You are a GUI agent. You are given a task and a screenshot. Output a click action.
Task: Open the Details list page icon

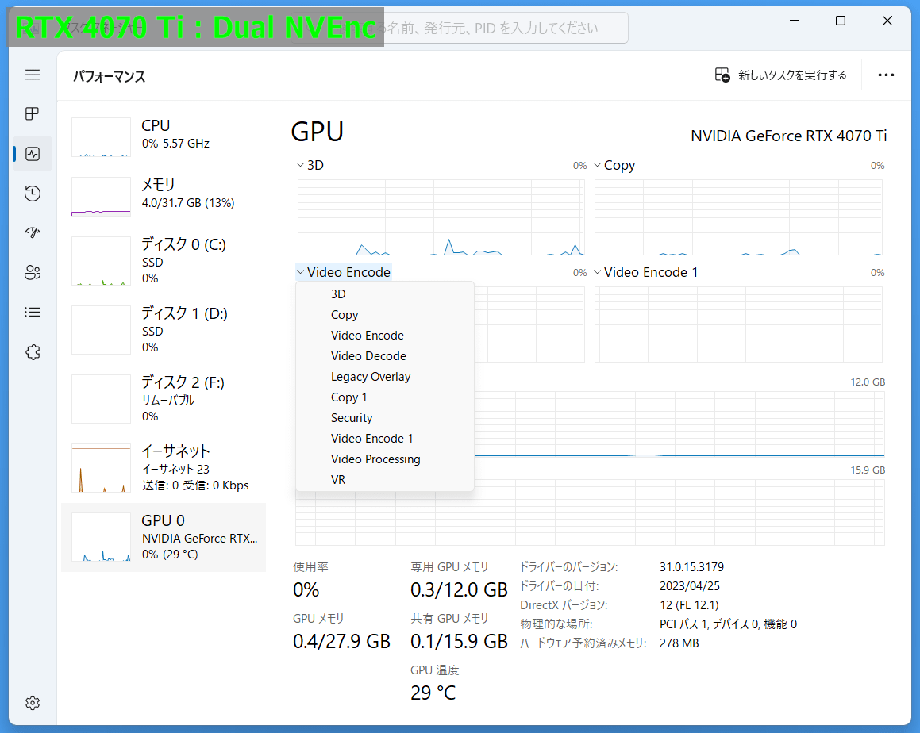pyautogui.click(x=33, y=312)
